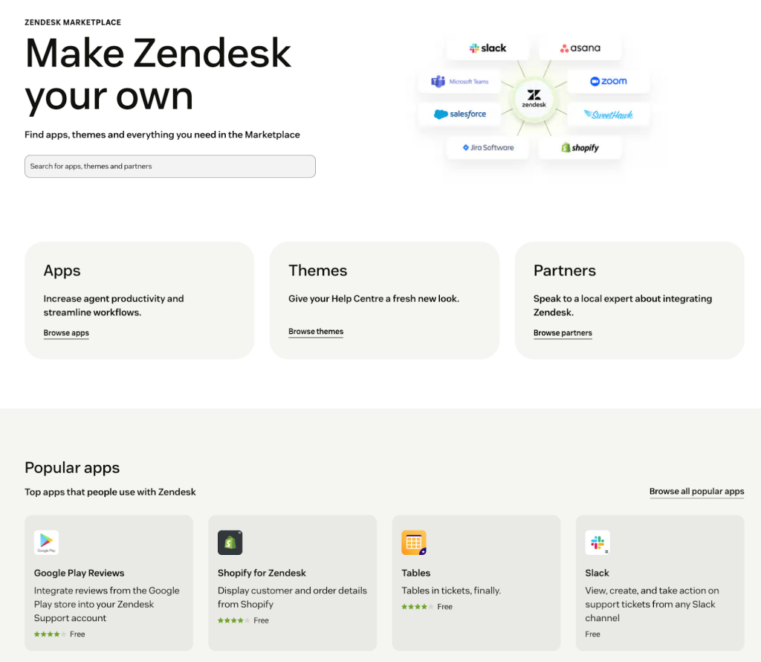This screenshot has height=662, width=761.
Task: Select the Tables app icon
Action: (414, 542)
